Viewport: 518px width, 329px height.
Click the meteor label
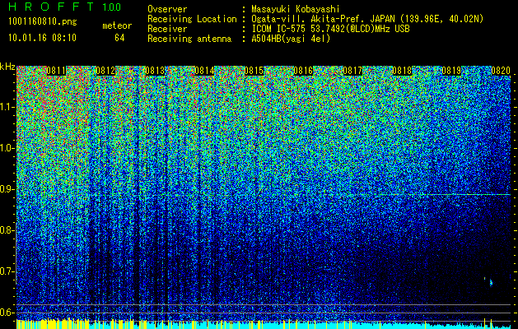click(x=117, y=25)
